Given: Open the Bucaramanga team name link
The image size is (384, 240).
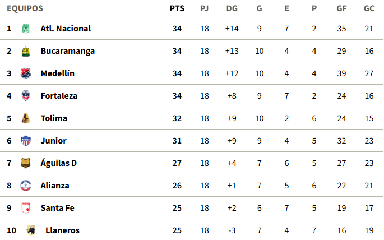Looking at the screenshot, I should point(67,51).
